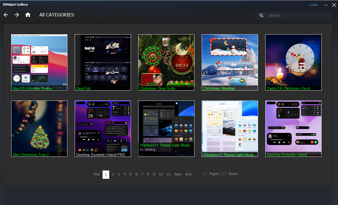The width and height of the screenshot is (338, 205).
Task: Click the XWidget Gallery window title
Action: (15, 4)
